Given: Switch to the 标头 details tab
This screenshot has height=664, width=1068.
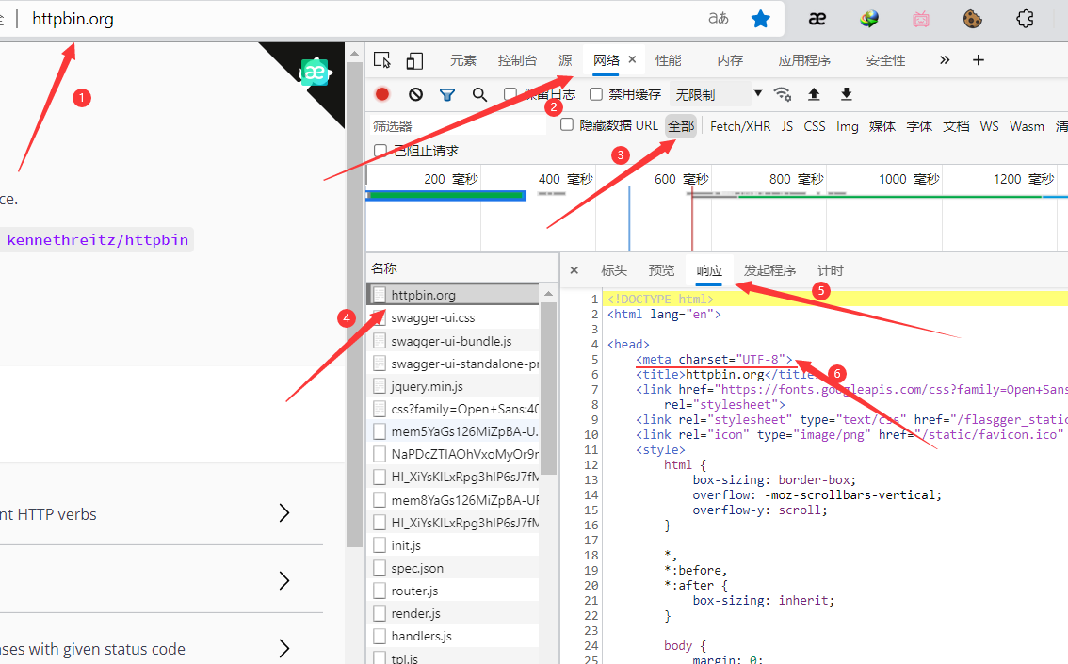Looking at the screenshot, I should tap(614, 270).
